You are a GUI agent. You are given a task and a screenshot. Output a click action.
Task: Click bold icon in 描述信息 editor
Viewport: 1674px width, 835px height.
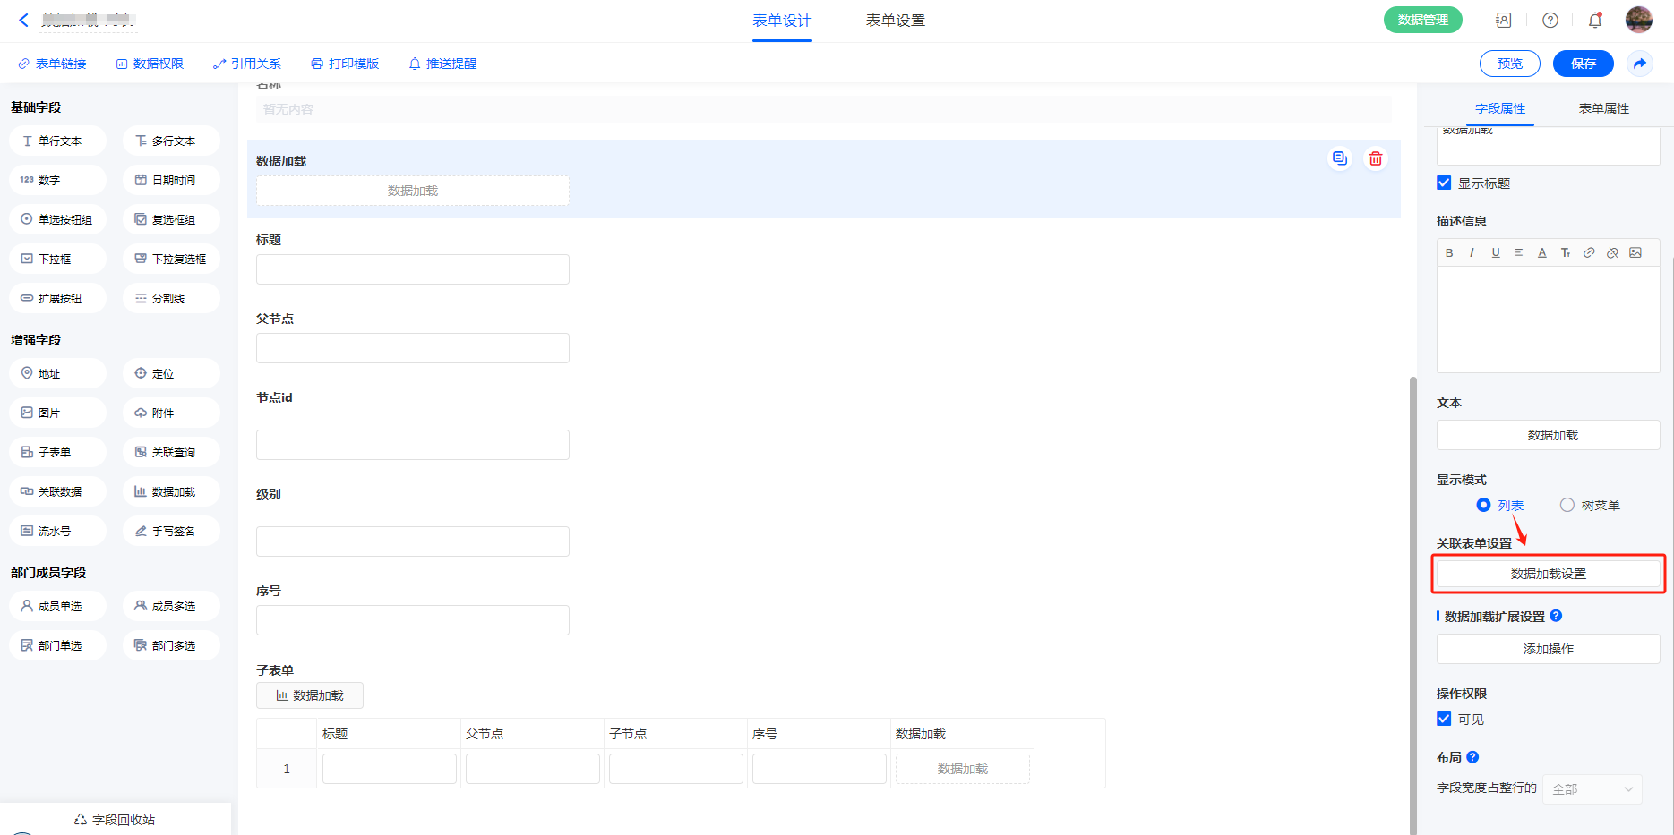[1449, 253]
